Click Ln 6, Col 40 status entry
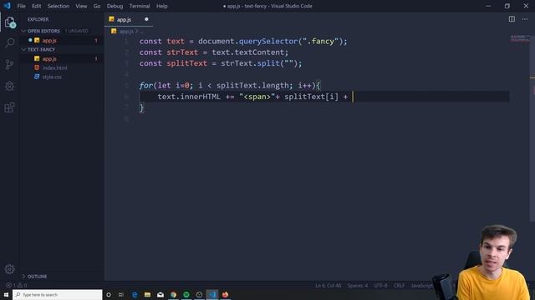535x300 pixels. pyautogui.click(x=328, y=285)
